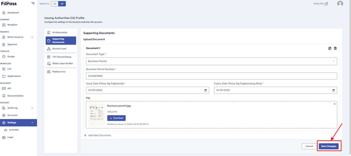This screenshot has height=156, width=351.
Task: Select the Access Level tab
Action: [61, 49]
